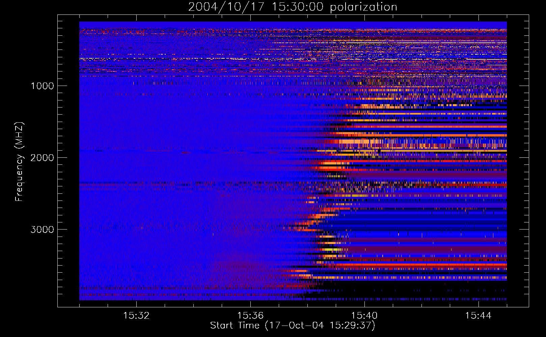Click the 15:36 time tick label
546x337 pixels.
click(250, 316)
